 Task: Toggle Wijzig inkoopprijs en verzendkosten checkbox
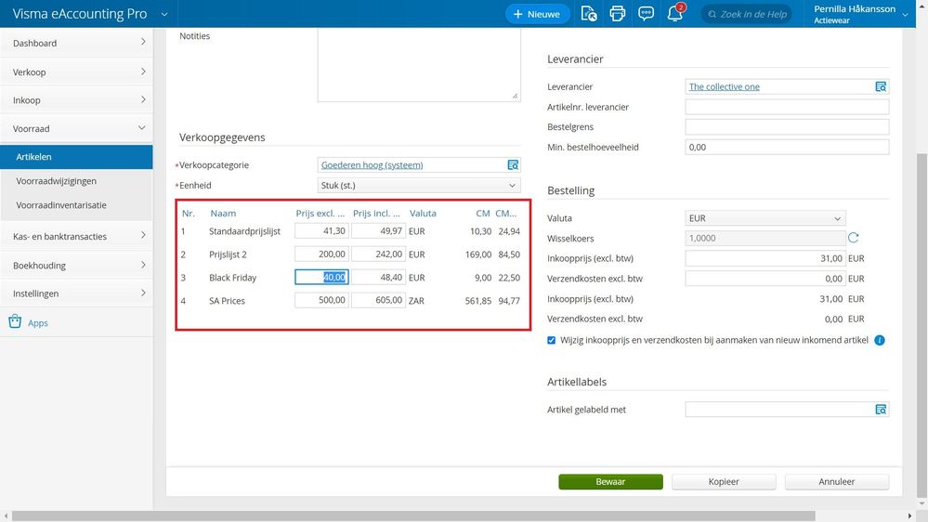coord(552,340)
